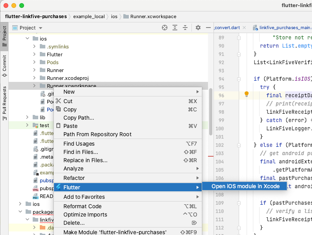Toggle code fold marker at line 91

point(239,54)
